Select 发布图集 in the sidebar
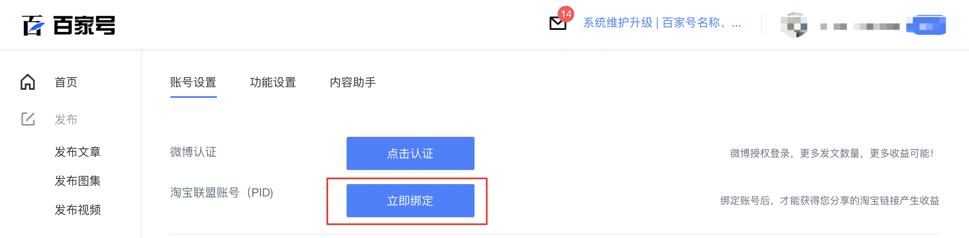 click(x=78, y=181)
